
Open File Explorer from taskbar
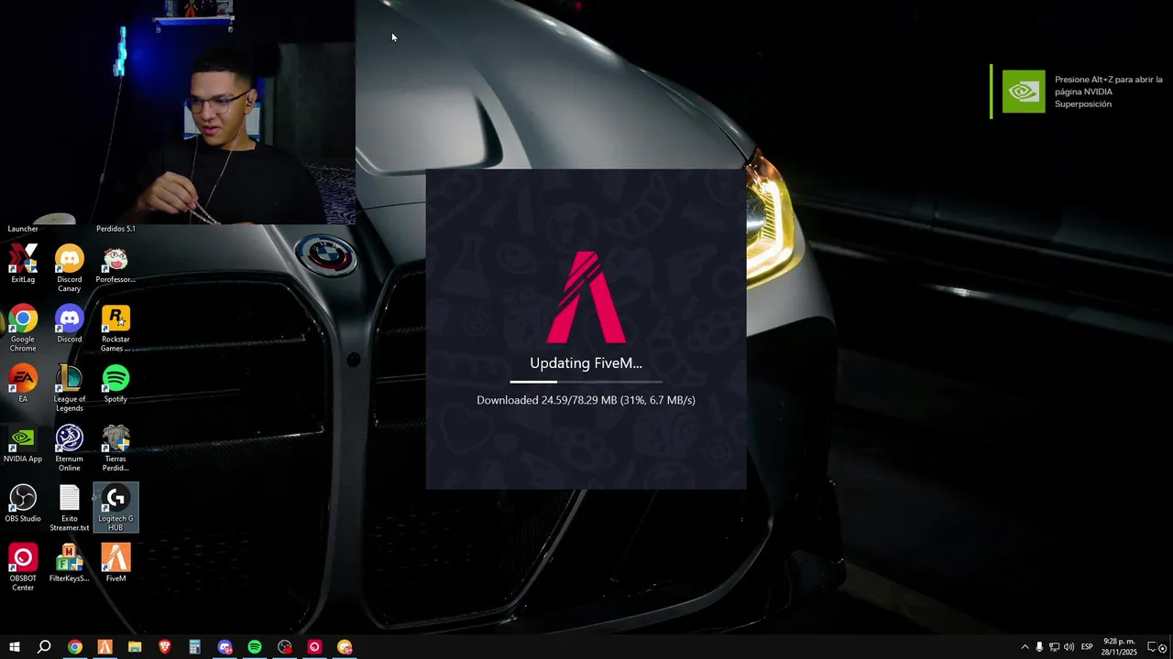(x=135, y=647)
